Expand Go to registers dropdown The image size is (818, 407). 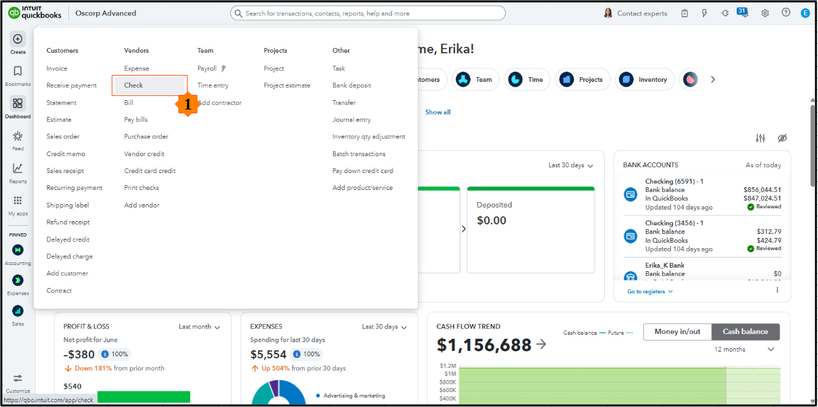pos(650,291)
